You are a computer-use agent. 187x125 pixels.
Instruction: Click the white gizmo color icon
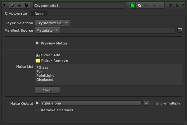click(139, 6)
